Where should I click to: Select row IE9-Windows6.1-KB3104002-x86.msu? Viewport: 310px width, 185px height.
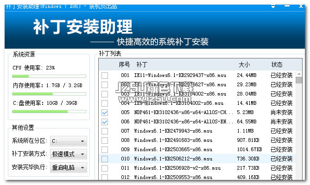(x=197, y=103)
